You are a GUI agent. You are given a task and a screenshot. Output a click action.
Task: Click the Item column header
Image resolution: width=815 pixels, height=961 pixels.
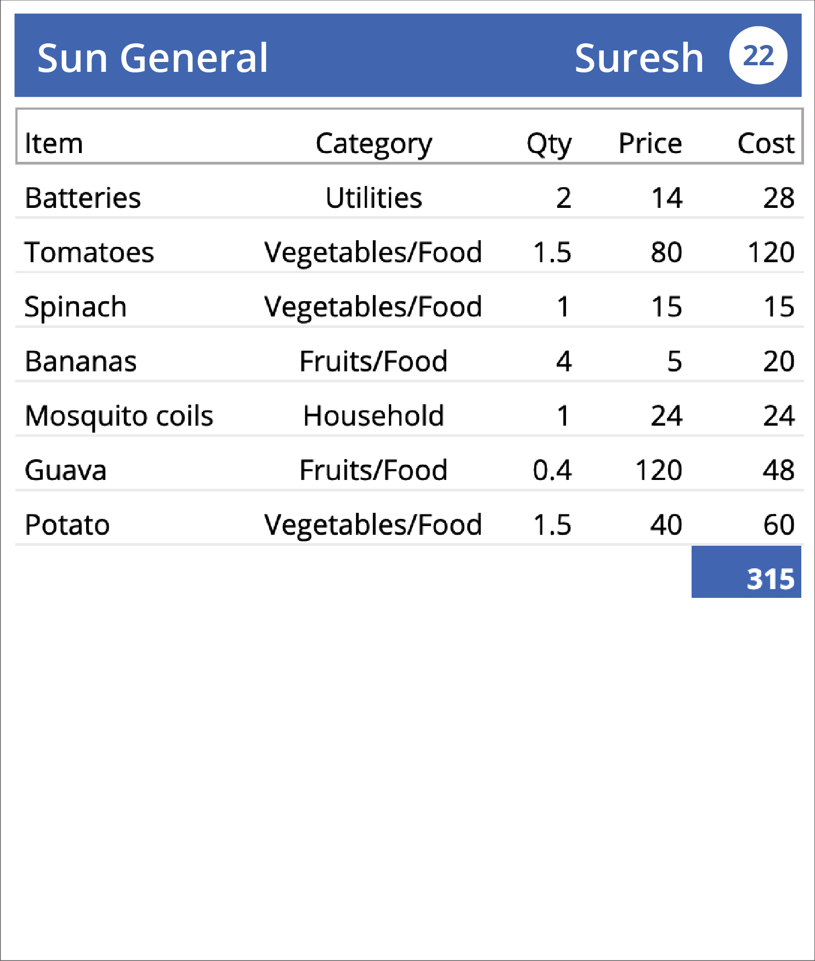point(54,144)
